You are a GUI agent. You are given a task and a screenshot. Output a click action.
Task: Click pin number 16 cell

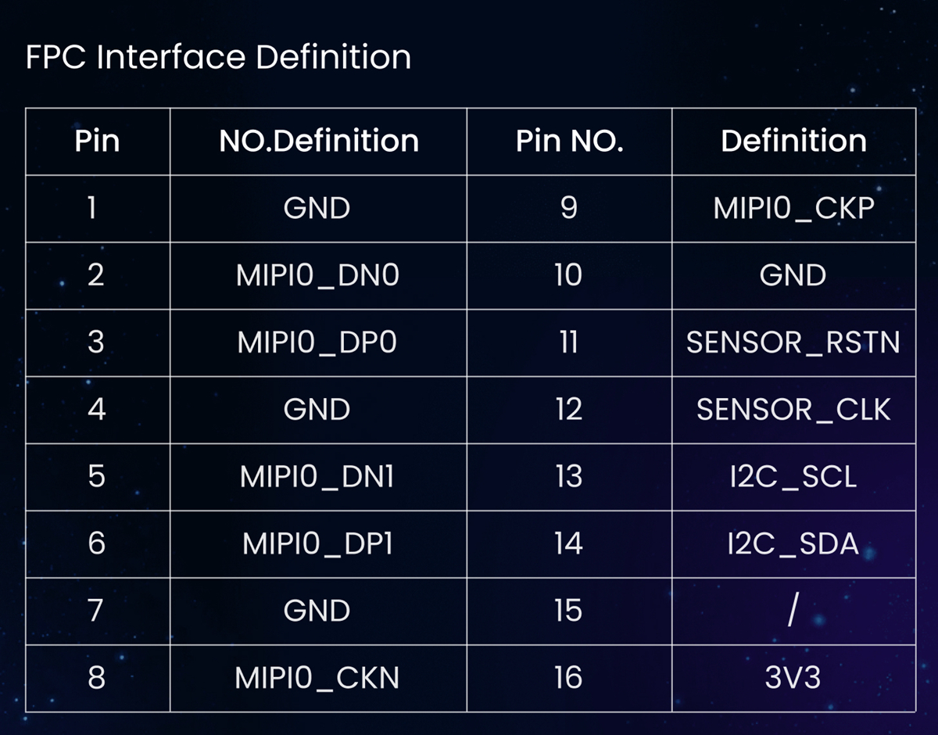(569, 678)
